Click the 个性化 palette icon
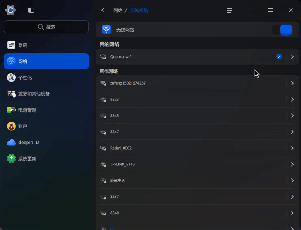301x230 pixels. (x=11, y=78)
